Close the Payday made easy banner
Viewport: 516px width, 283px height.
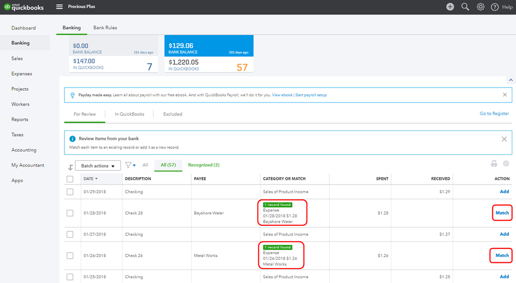coord(505,95)
